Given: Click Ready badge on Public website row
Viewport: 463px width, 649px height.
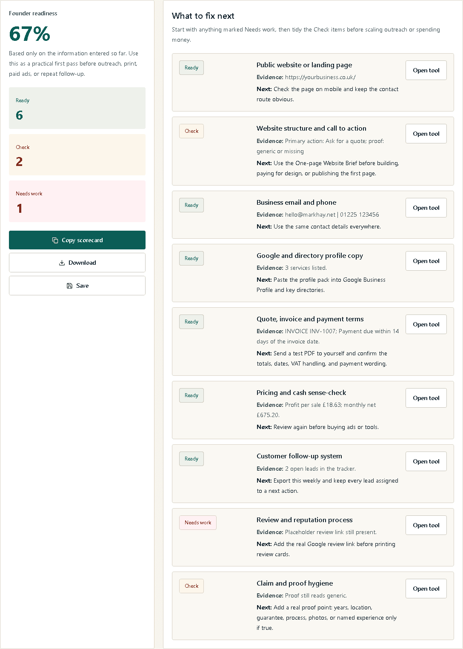Looking at the screenshot, I should pos(191,68).
